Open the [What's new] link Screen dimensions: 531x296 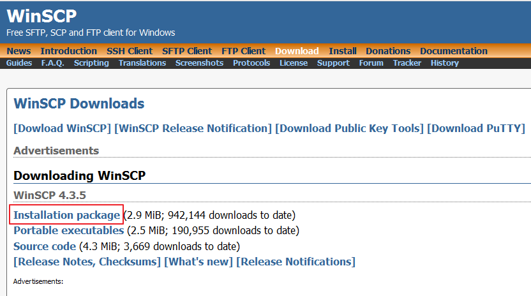(x=198, y=262)
